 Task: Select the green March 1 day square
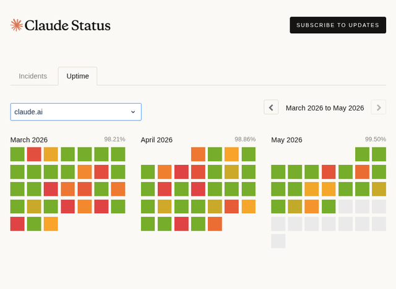(x=17, y=154)
